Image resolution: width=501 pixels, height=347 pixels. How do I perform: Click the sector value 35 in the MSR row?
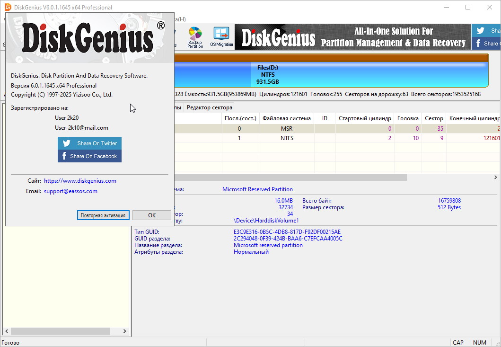[x=440, y=129]
